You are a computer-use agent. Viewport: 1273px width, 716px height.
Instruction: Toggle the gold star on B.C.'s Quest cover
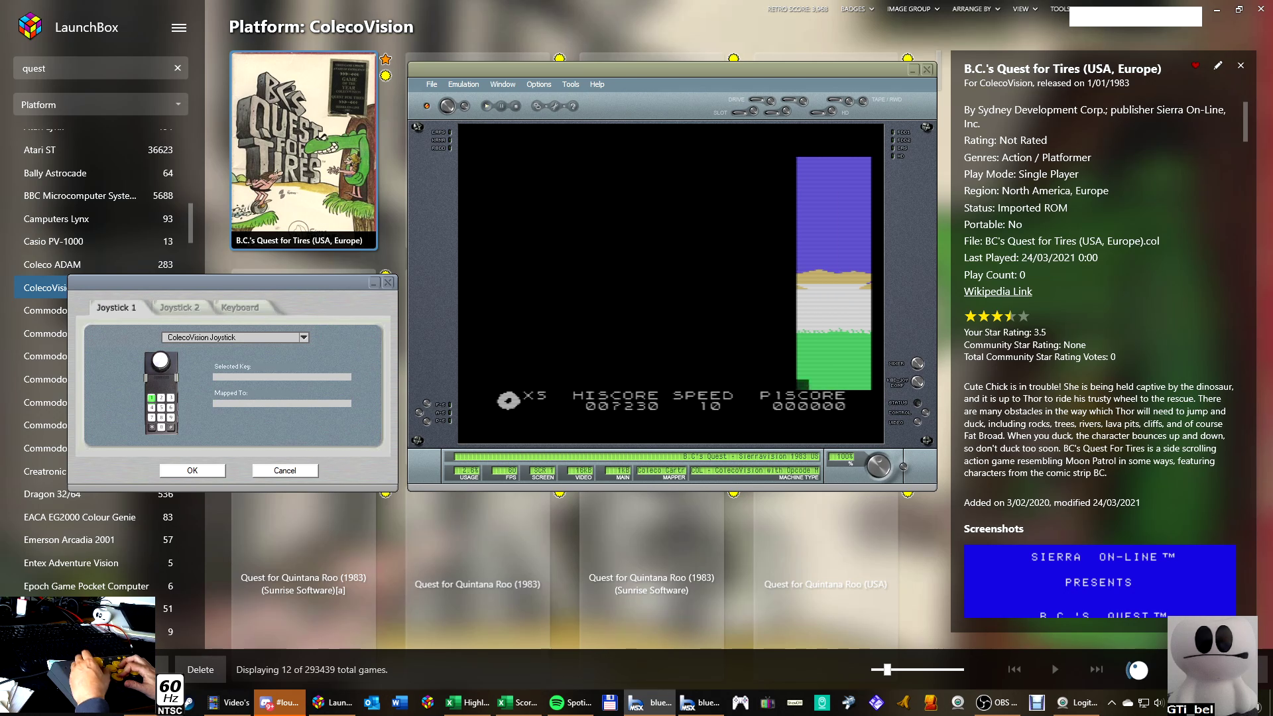[x=386, y=59]
